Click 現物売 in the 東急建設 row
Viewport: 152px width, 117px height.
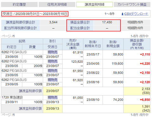(x=53, y=97)
